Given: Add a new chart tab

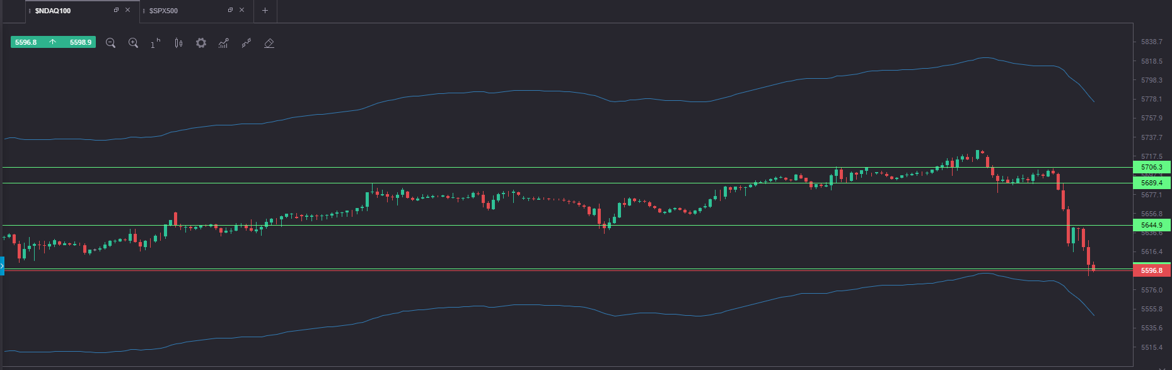Looking at the screenshot, I should tap(265, 11).
